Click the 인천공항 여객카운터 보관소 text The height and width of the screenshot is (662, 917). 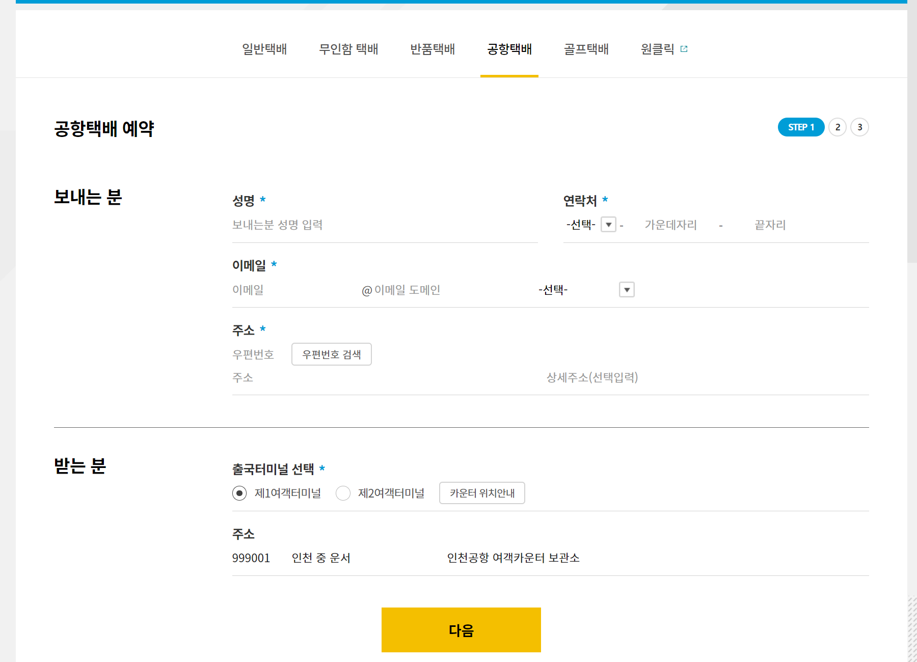point(513,558)
